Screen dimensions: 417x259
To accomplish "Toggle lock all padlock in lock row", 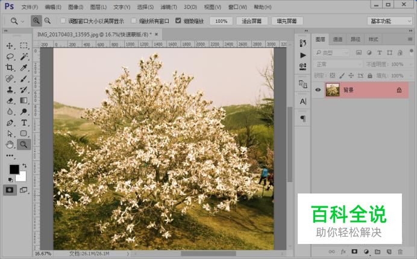I will pos(369,76).
